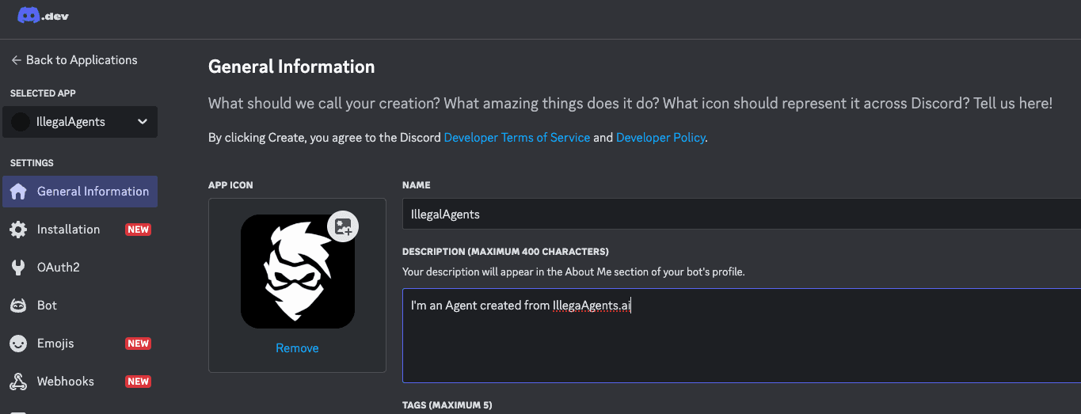Open the General Information settings page
Viewport: 1081px width, 414px height.
(80, 192)
